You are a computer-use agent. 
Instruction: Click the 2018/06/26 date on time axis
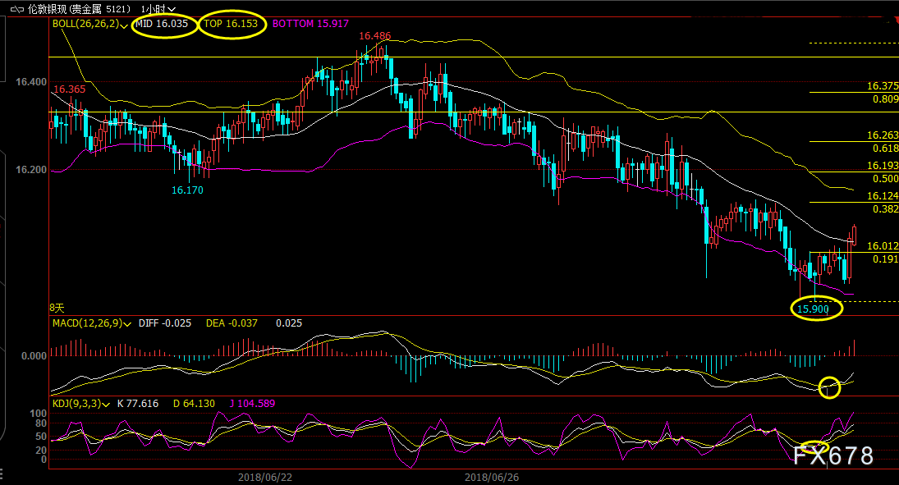pyautogui.click(x=492, y=477)
